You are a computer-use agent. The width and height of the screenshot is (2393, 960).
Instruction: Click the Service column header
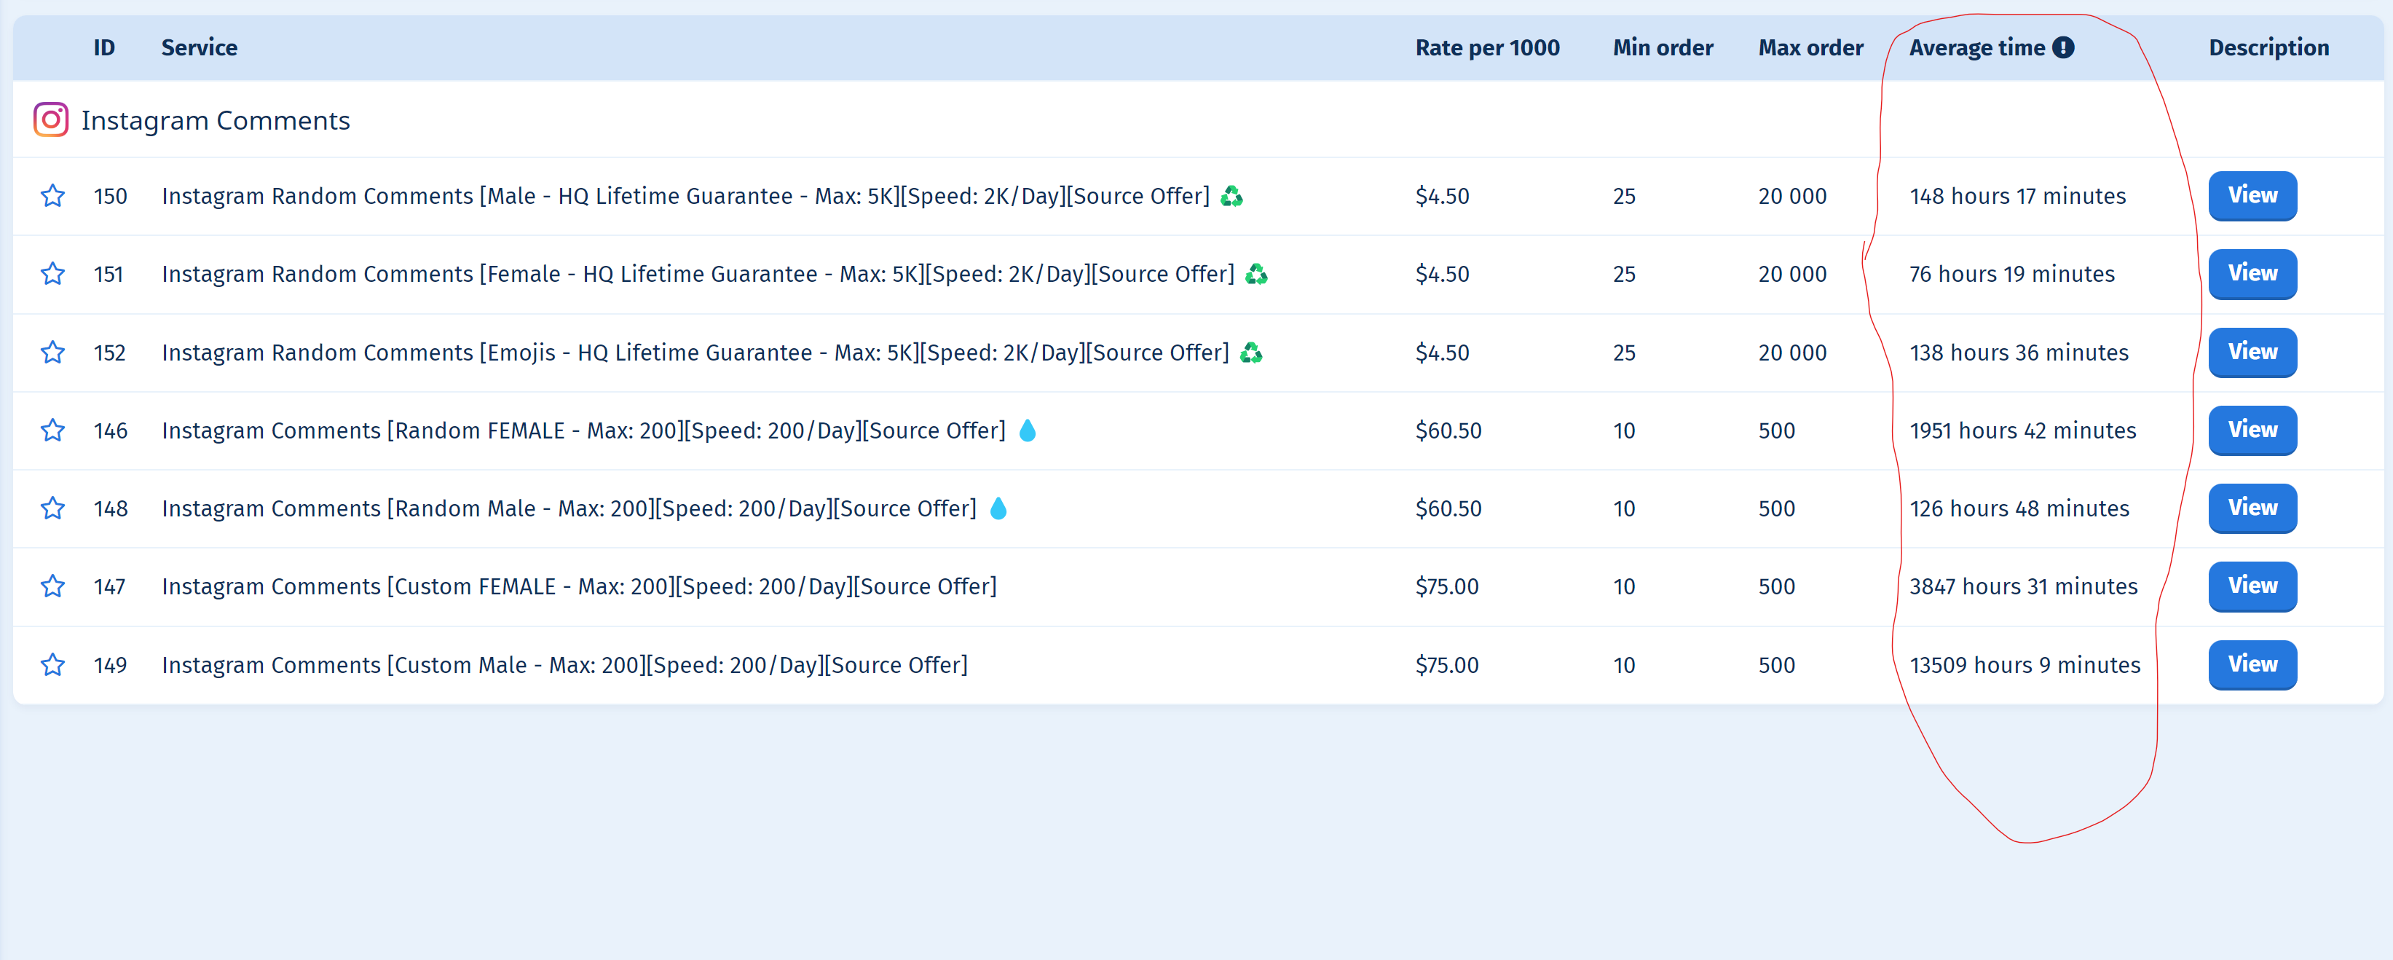(x=200, y=47)
